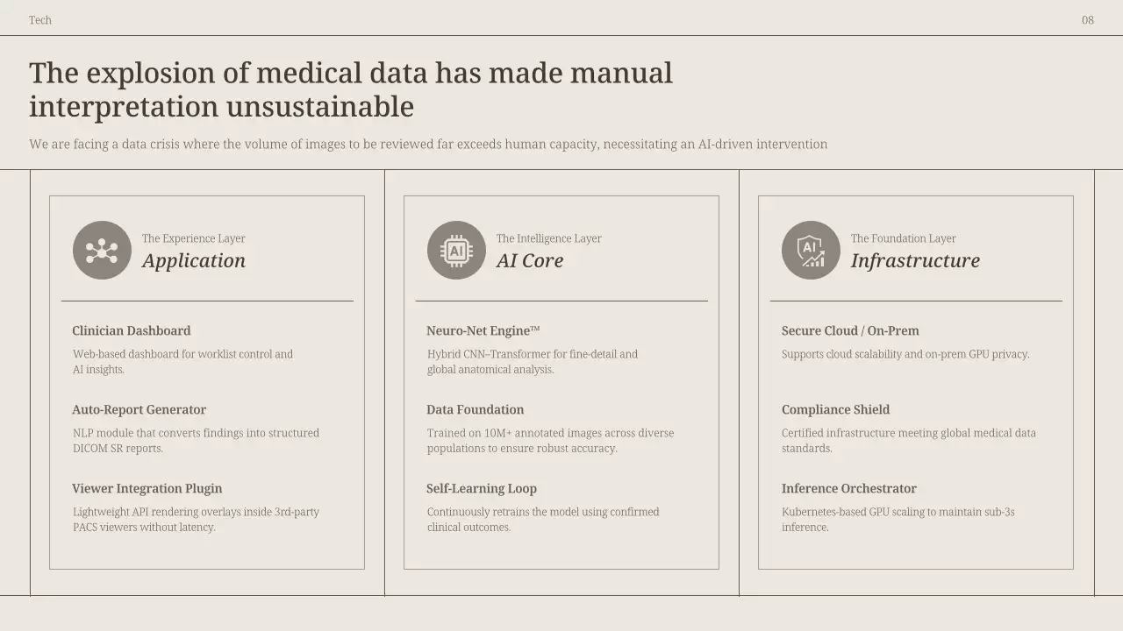
Task: Select the Neuro-Net Engine heading
Action: click(x=483, y=330)
